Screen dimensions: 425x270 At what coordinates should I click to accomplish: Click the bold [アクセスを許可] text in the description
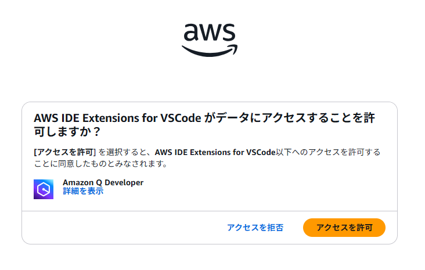tap(65, 152)
